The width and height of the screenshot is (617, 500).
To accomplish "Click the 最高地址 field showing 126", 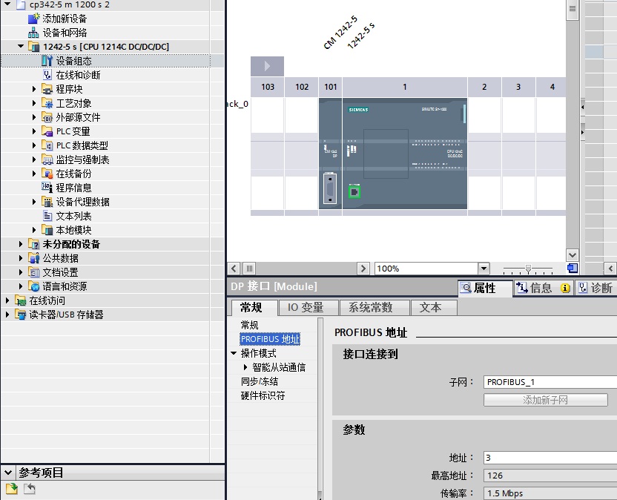I will 550,476.
